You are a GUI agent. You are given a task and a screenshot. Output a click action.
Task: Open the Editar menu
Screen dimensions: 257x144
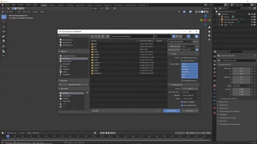(x=14, y=5)
